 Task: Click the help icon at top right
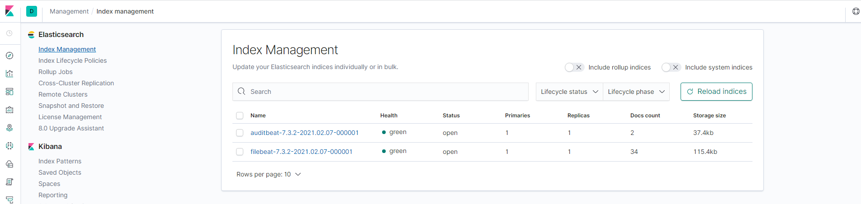coord(856,11)
